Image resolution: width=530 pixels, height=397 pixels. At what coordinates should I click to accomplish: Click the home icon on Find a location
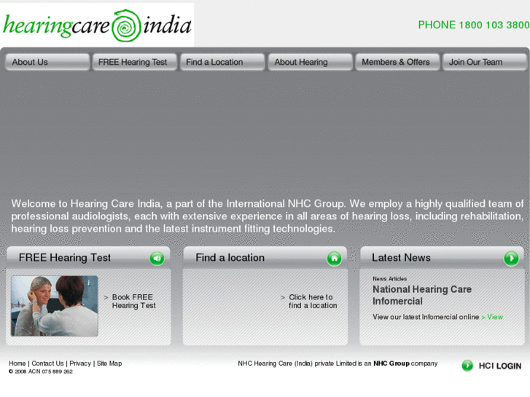pos(334,259)
